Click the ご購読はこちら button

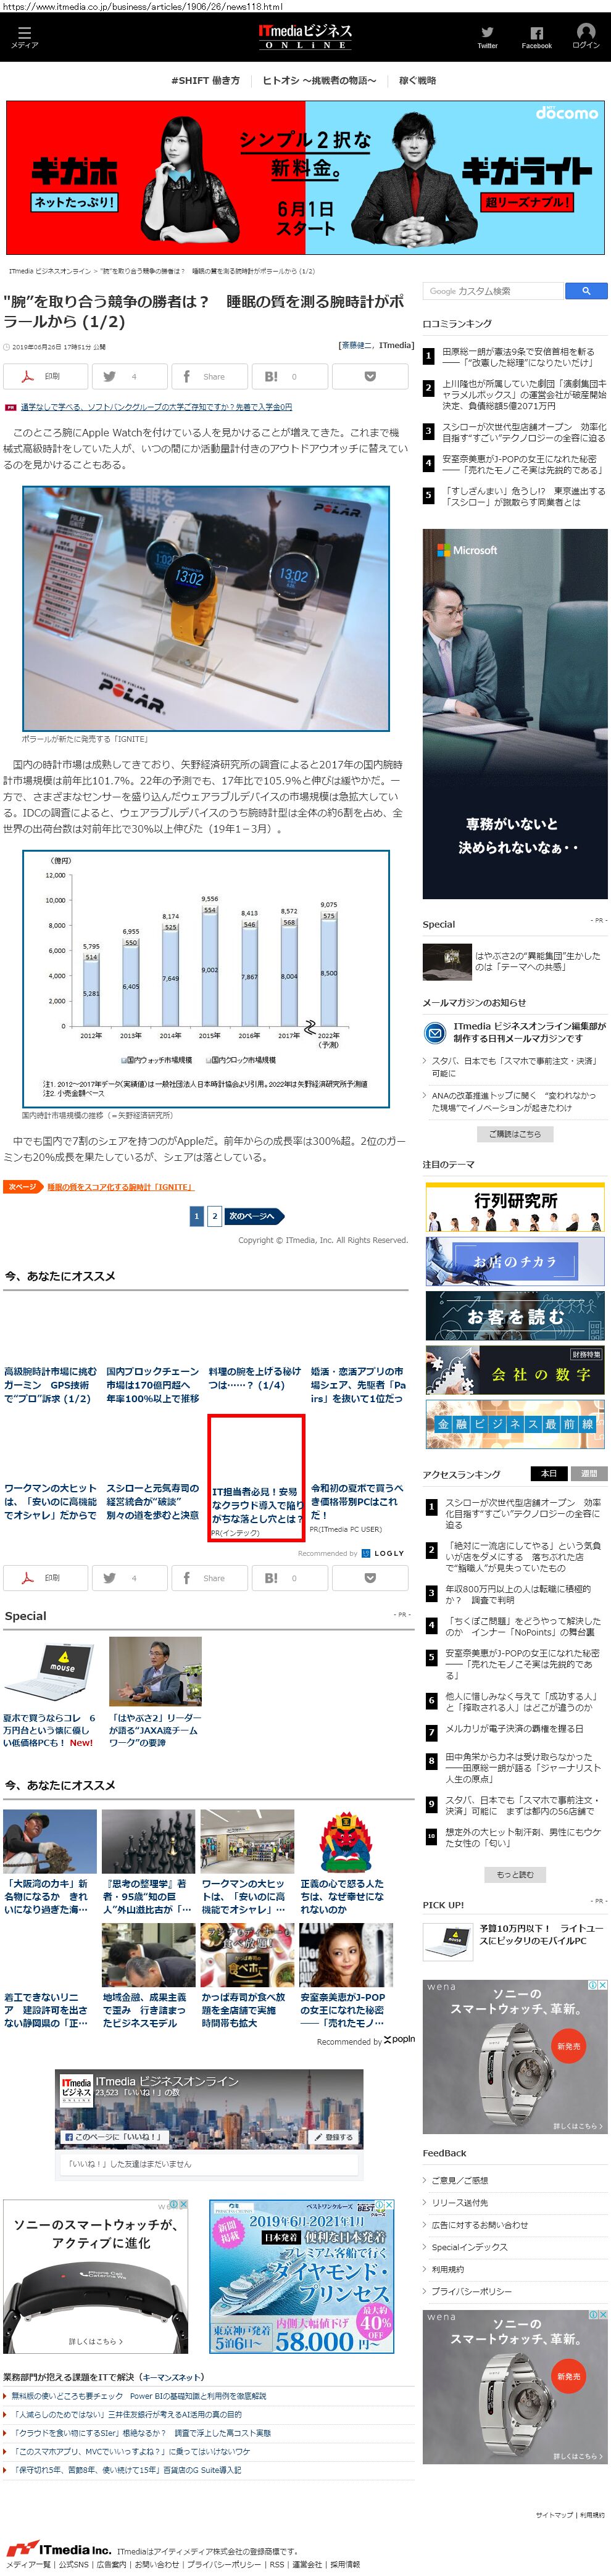pos(515,1134)
